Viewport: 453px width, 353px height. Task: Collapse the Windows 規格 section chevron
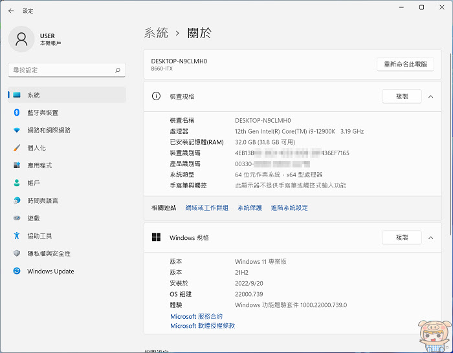click(x=430, y=238)
